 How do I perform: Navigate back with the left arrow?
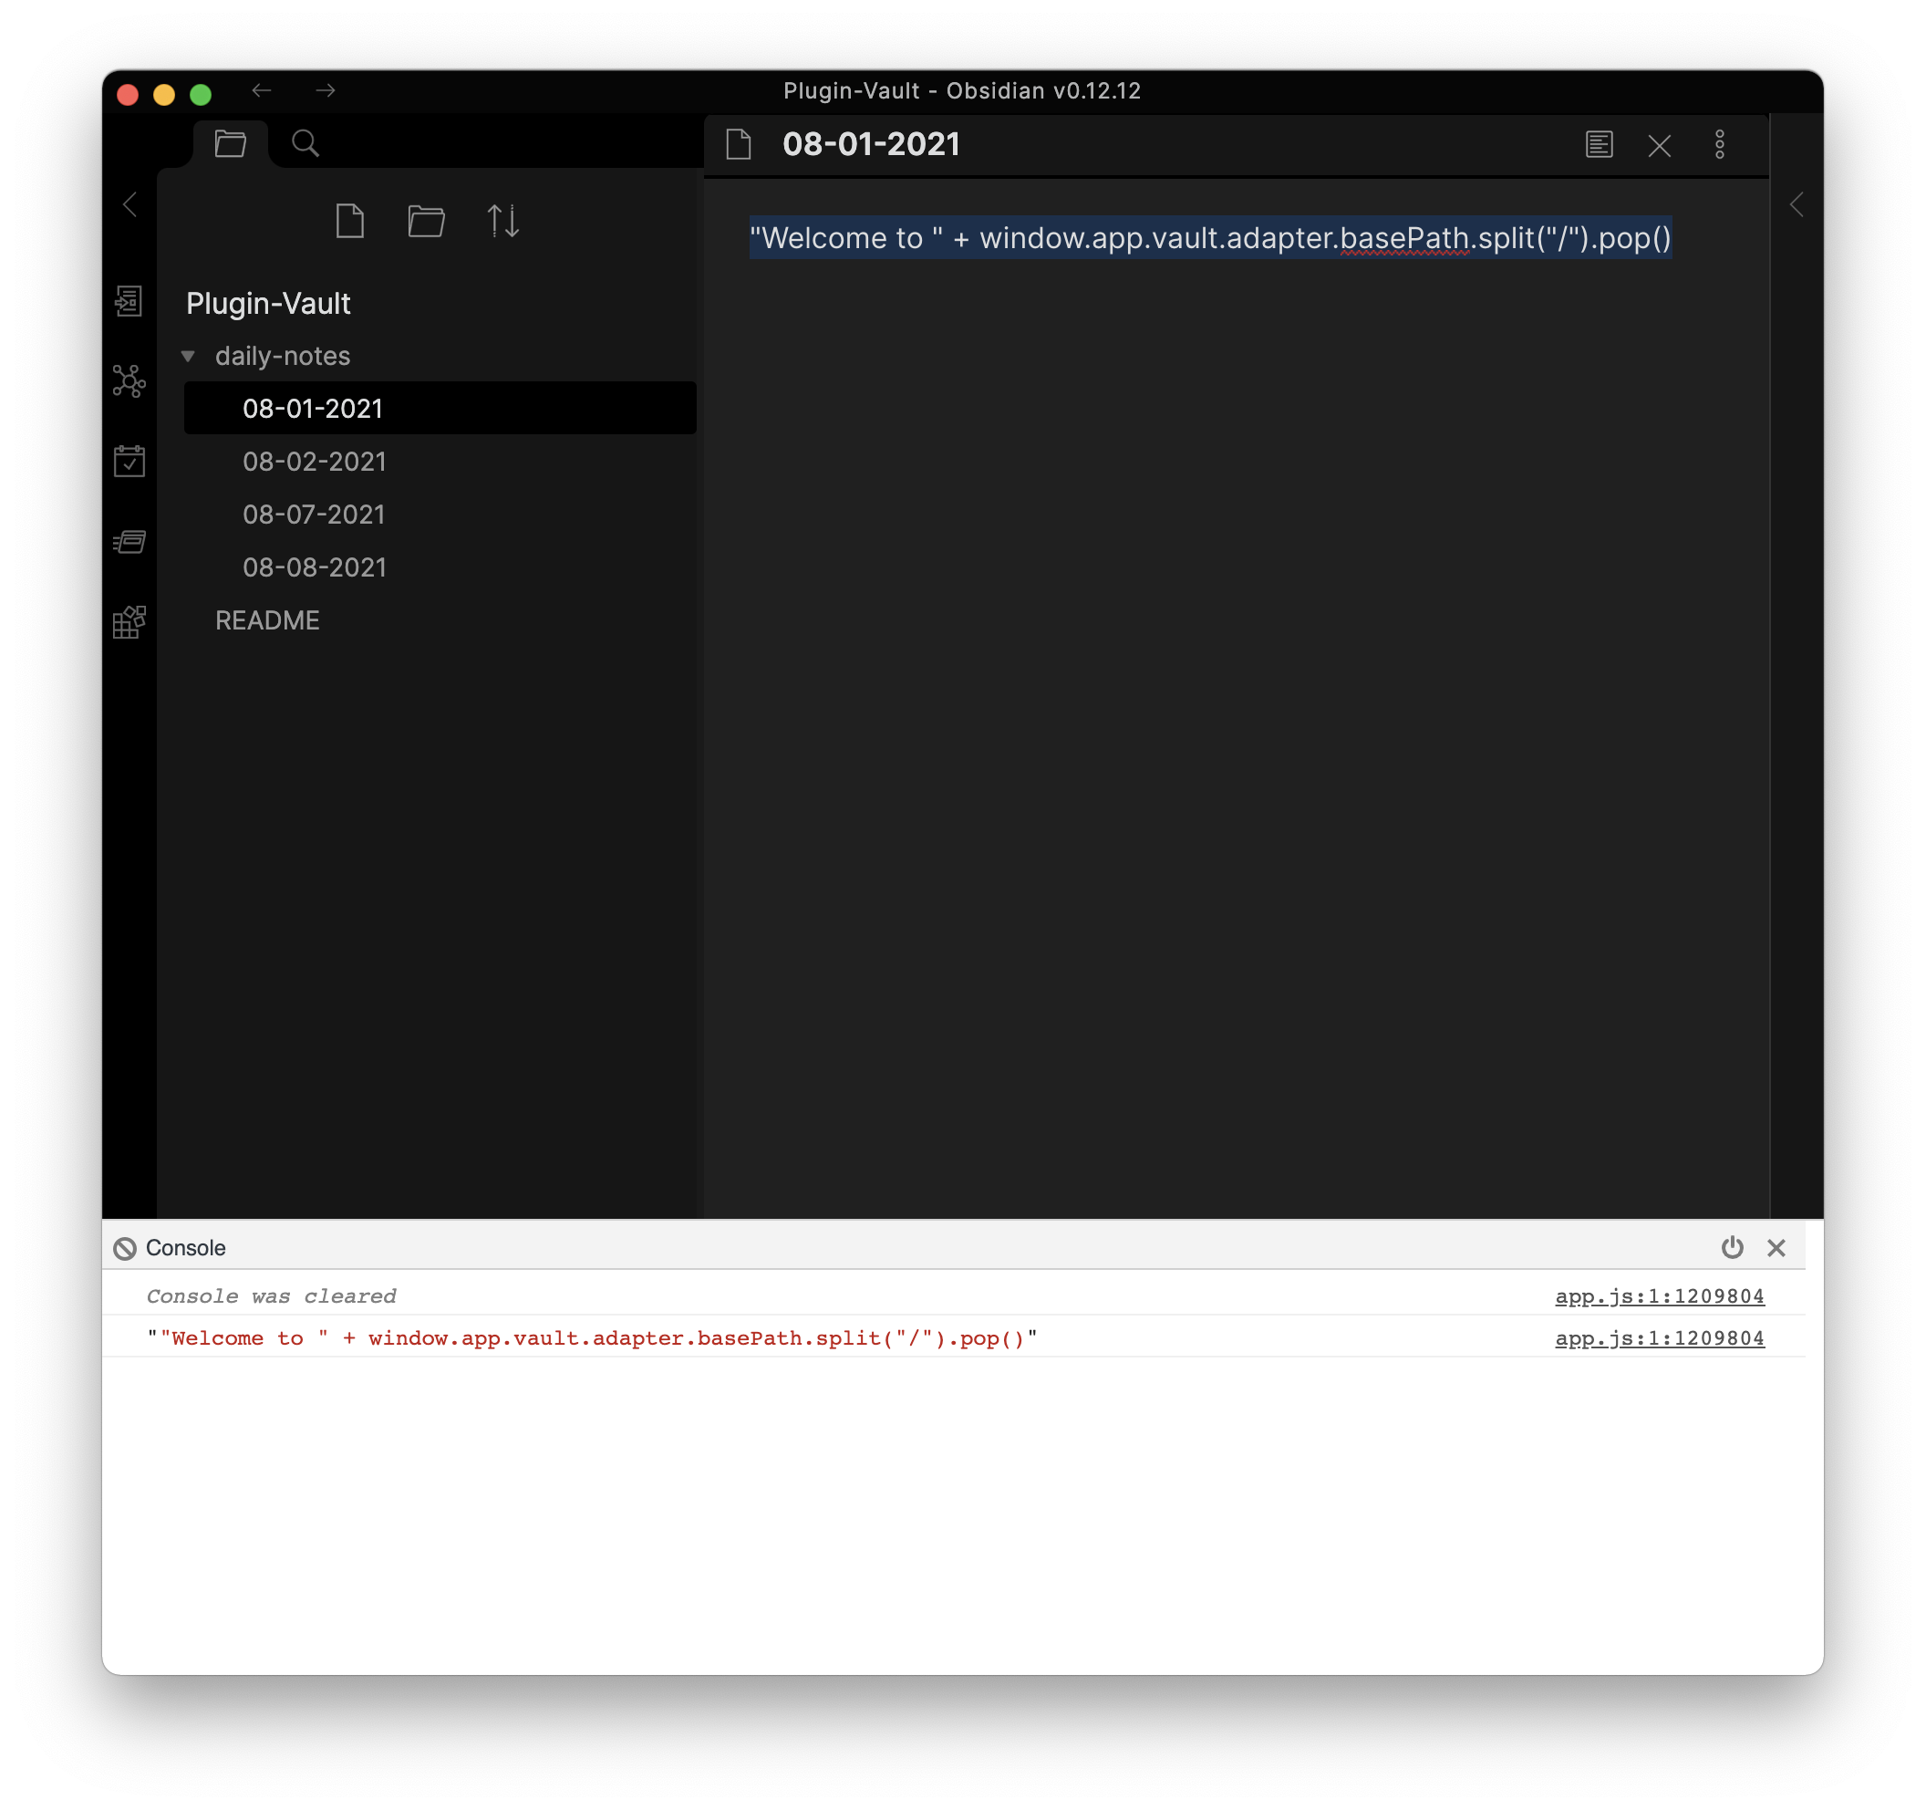(262, 91)
